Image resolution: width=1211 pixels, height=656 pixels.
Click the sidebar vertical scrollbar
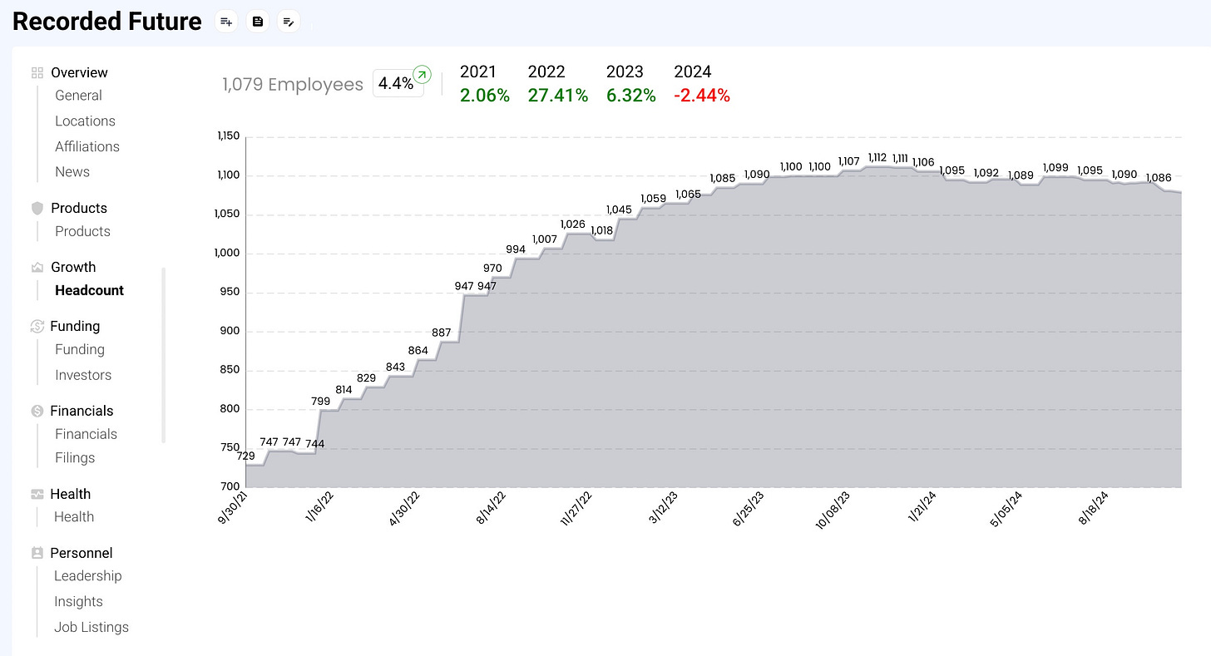[x=164, y=355]
